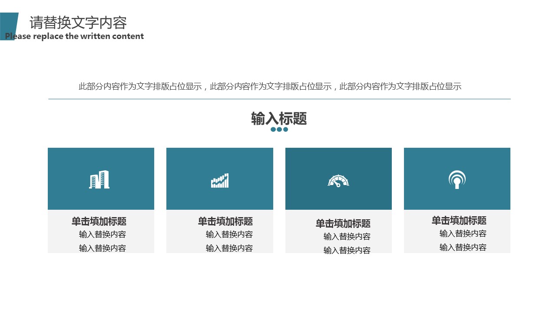This screenshot has height=312, width=556.
Task: Click the leftmost teal dot under 输入标题
Action: (273, 129)
